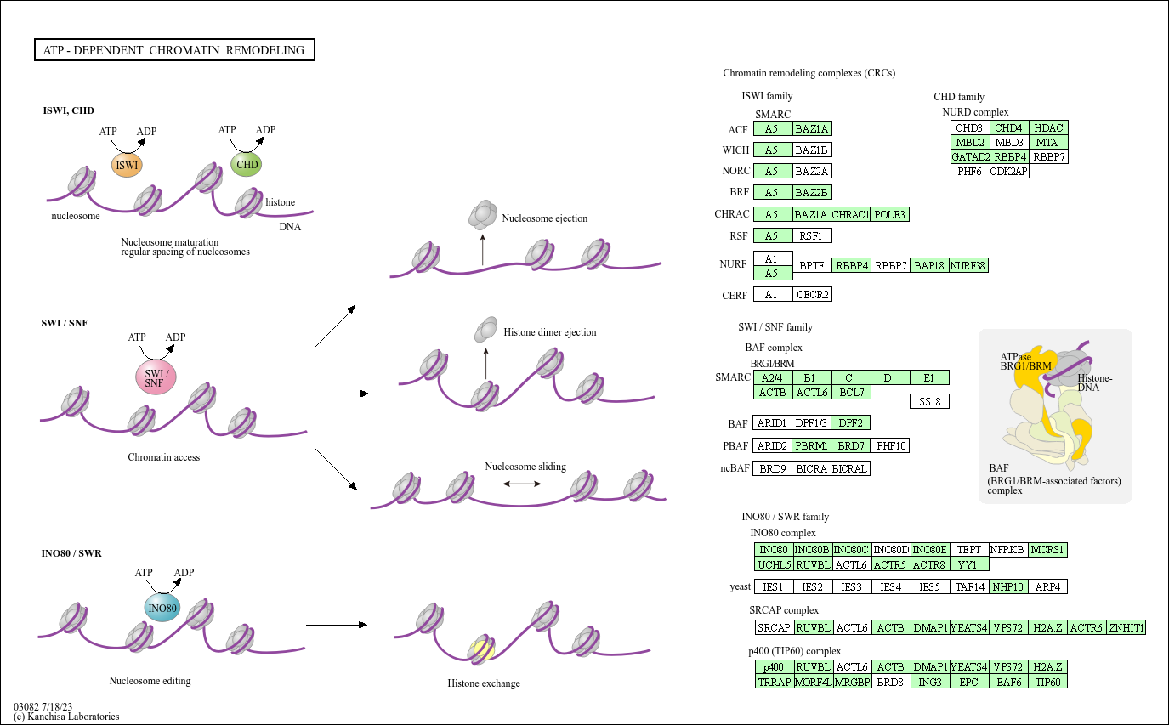1169x725 pixels.
Task: Click the BAZ1A box in the CHRAC row
Action: coord(812,214)
